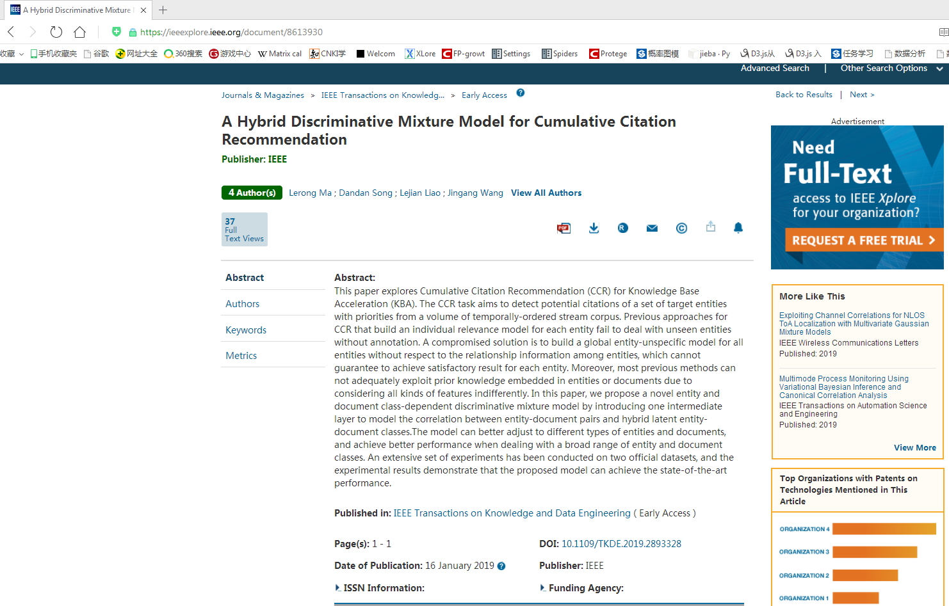The height and width of the screenshot is (606, 949).
Task: Open the article PDF icon
Action: [564, 228]
